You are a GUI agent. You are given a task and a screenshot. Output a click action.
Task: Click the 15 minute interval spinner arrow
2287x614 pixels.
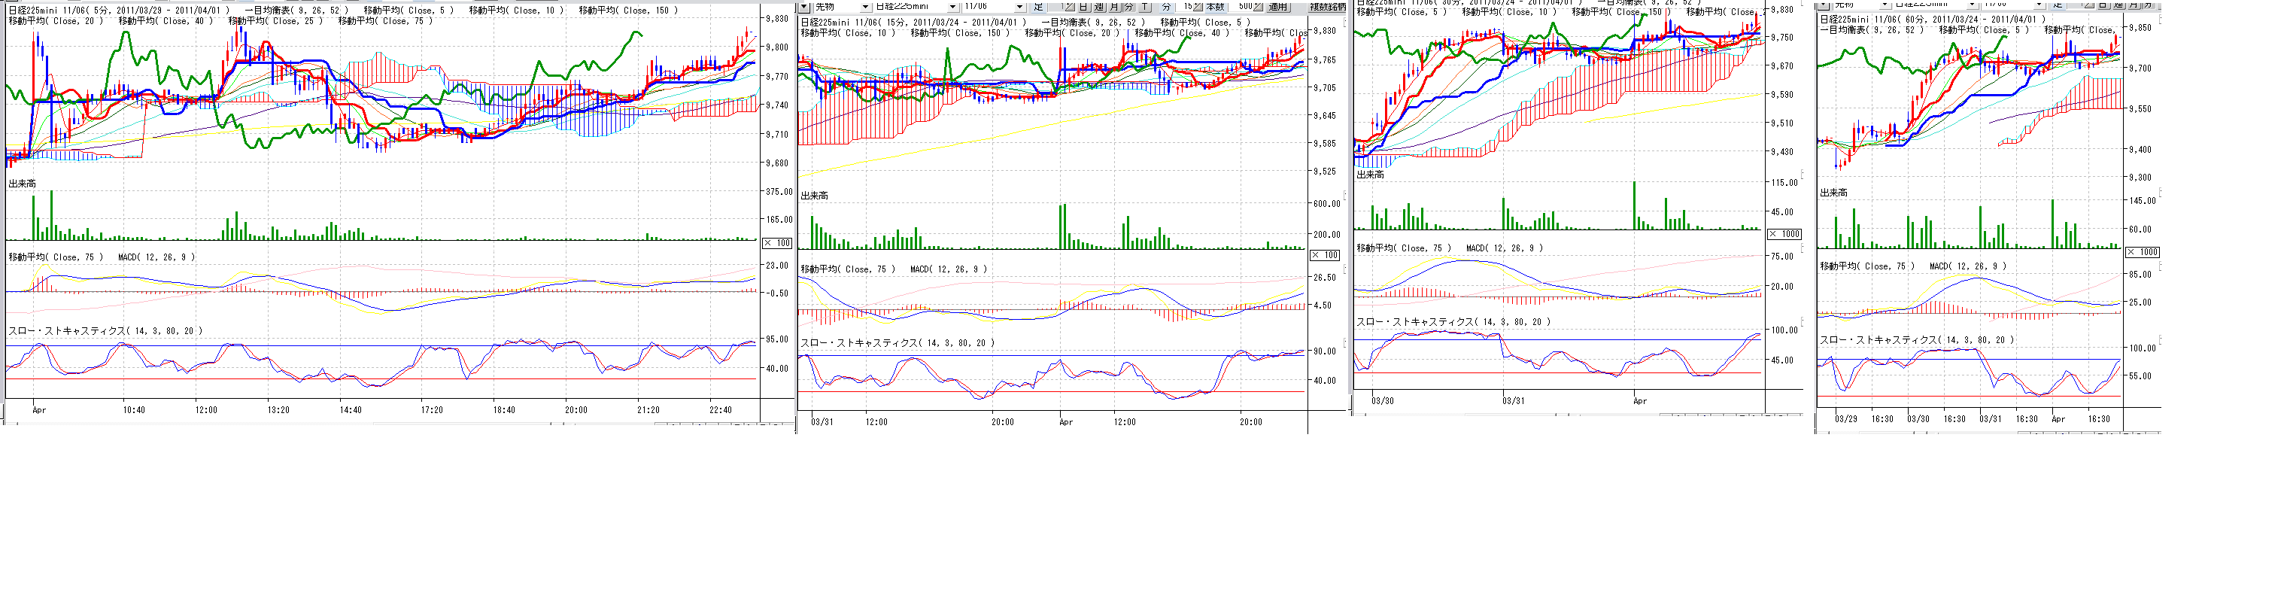tap(1198, 6)
